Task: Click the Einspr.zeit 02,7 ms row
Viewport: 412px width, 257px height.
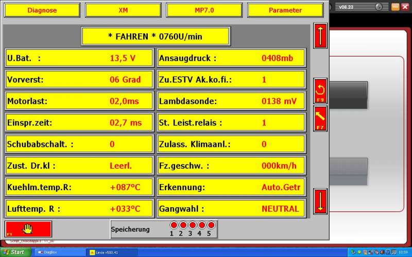Action: click(x=79, y=122)
